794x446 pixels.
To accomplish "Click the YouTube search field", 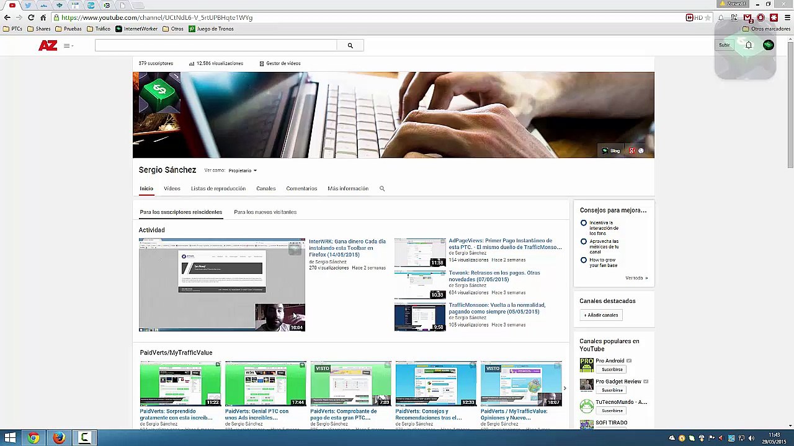I will [216, 45].
